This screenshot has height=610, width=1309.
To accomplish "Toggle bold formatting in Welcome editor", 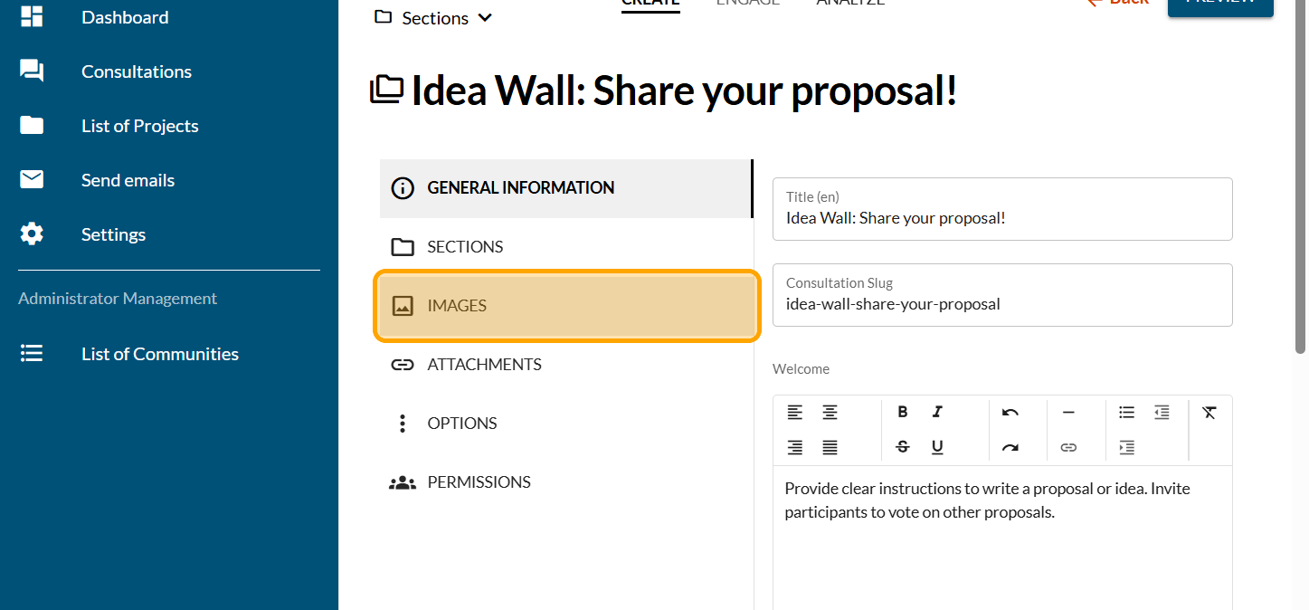I will pos(902,412).
